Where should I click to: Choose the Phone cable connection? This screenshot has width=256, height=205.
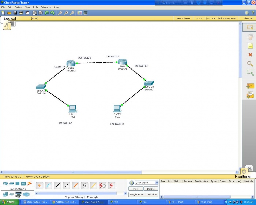pos(84,186)
